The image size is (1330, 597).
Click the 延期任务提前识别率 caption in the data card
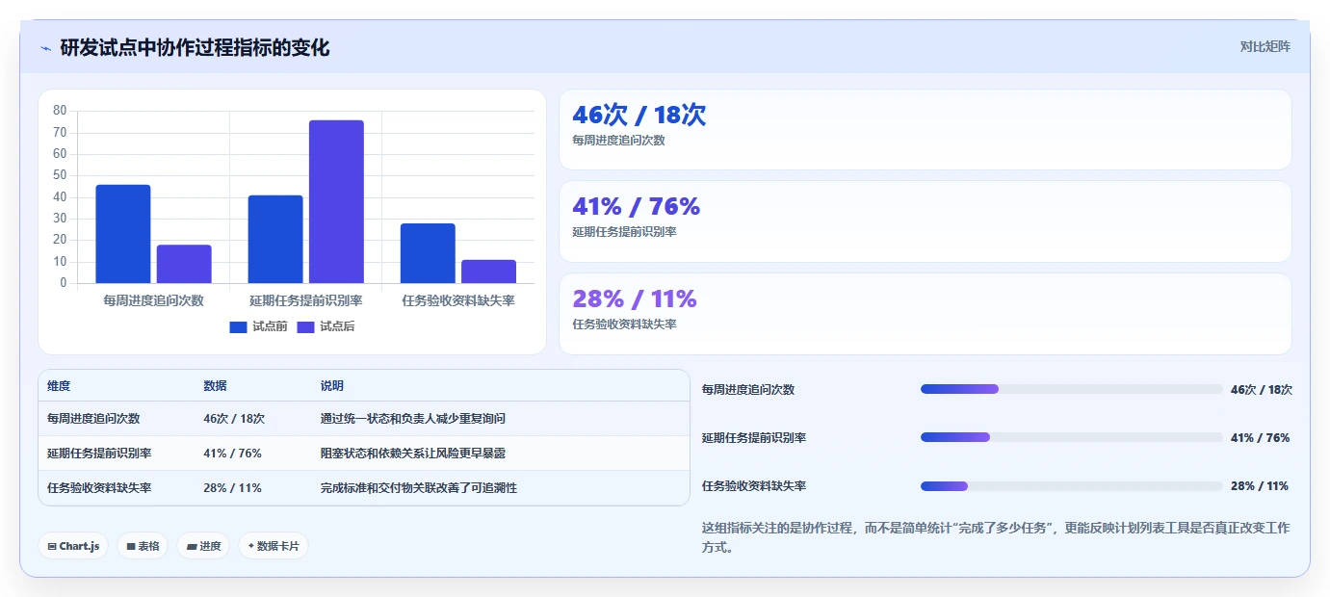click(x=624, y=232)
